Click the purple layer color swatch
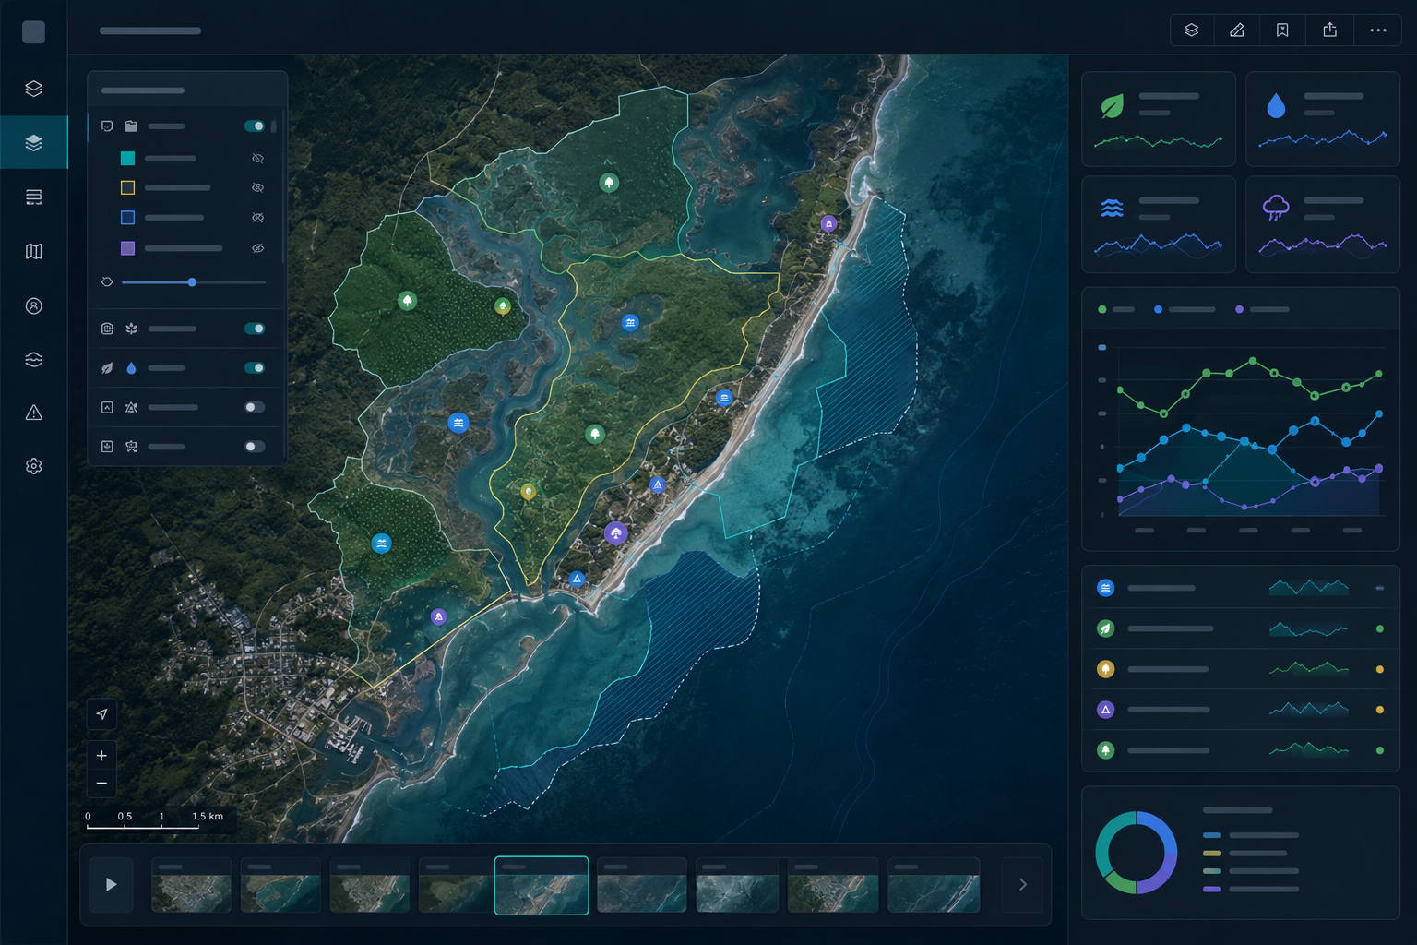Screen dimensions: 1417x945 (x=127, y=248)
